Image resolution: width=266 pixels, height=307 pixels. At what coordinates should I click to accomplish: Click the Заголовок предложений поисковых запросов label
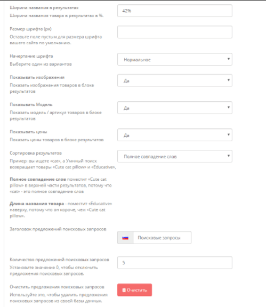coord(58,229)
